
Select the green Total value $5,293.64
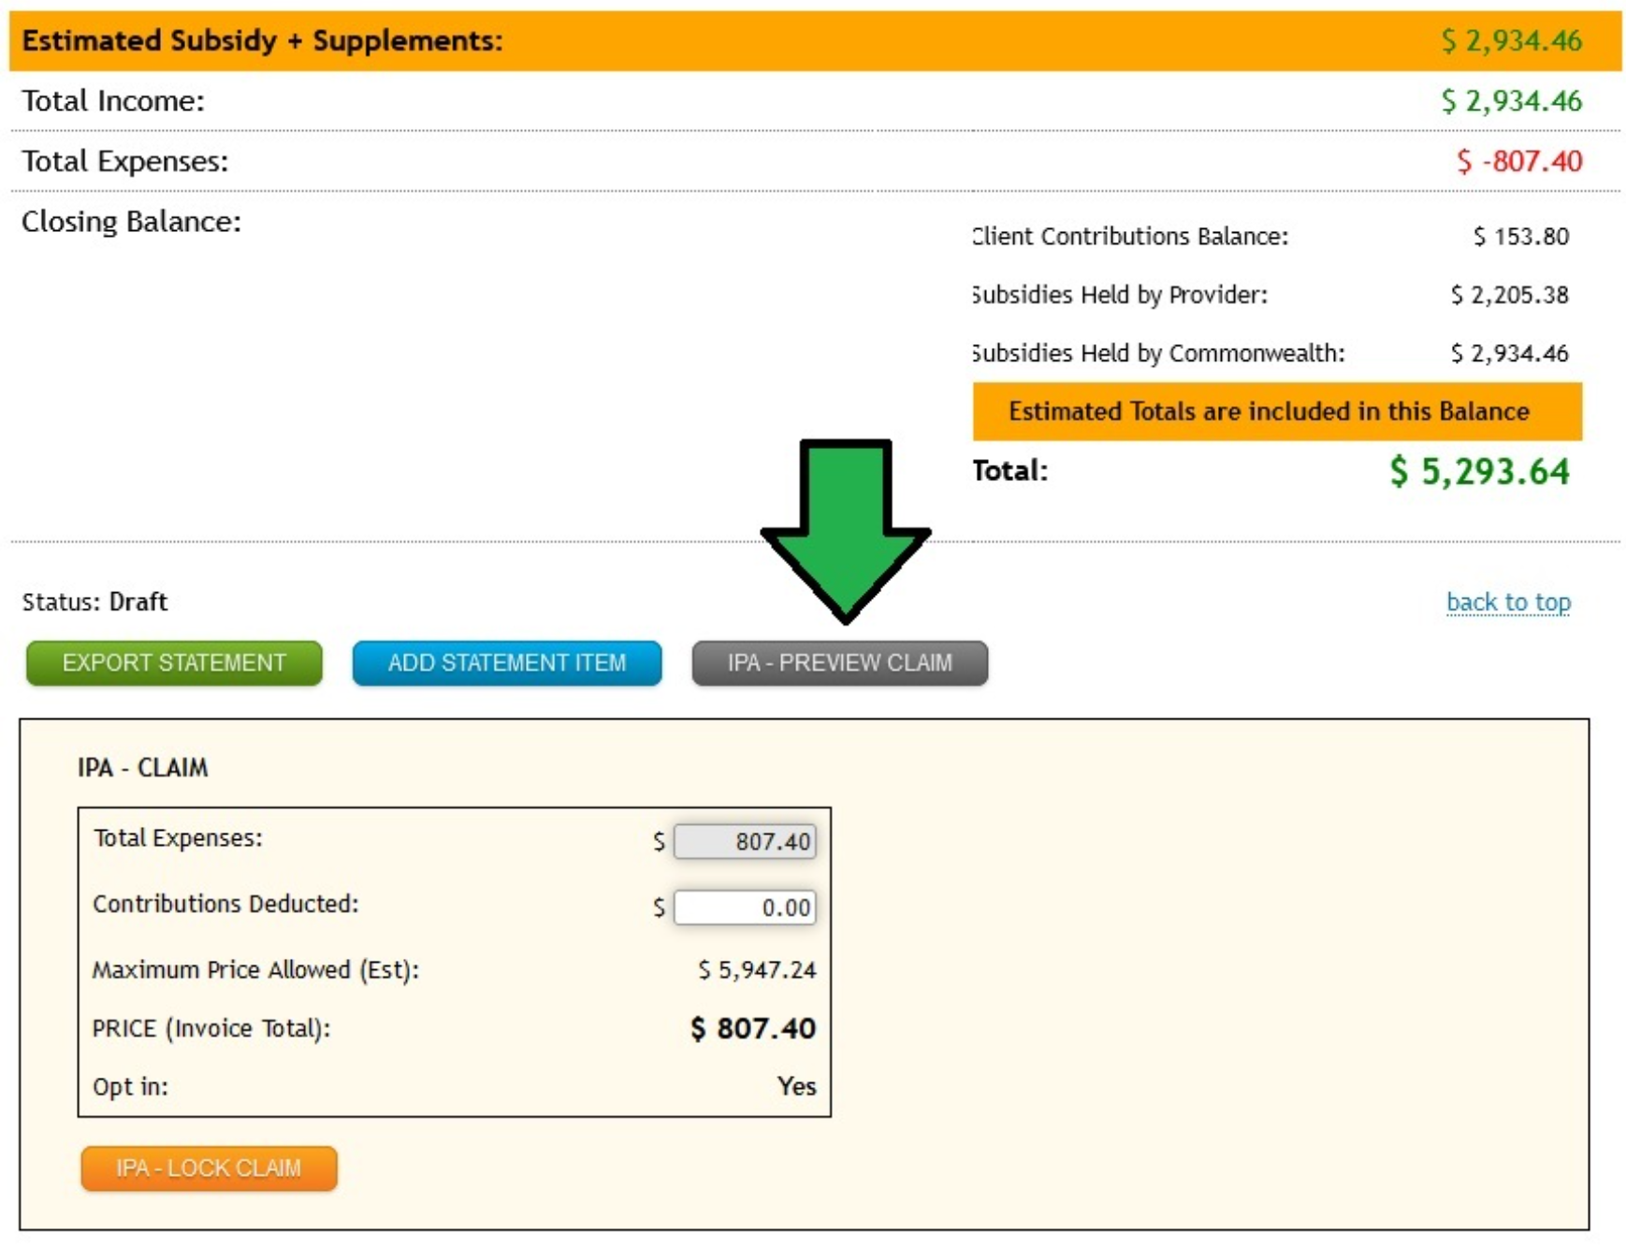tap(1482, 471)
